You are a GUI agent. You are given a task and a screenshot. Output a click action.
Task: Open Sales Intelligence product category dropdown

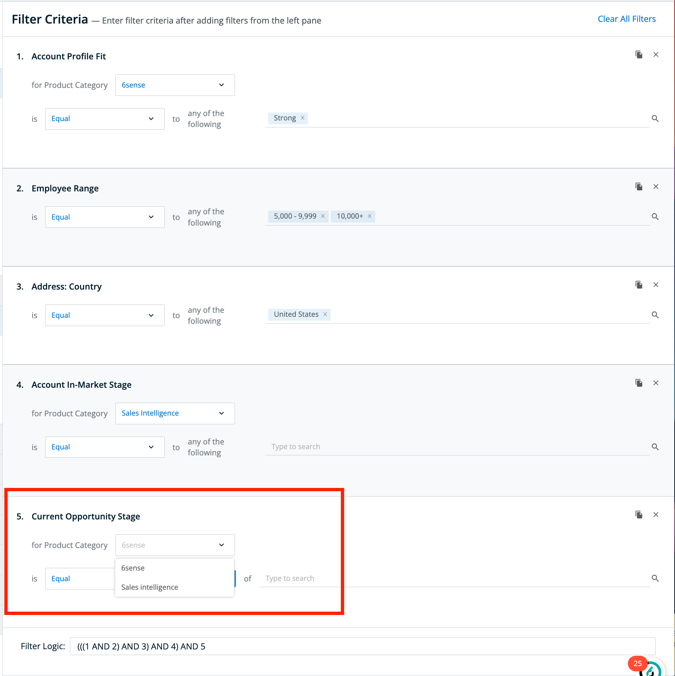(175, 413)
